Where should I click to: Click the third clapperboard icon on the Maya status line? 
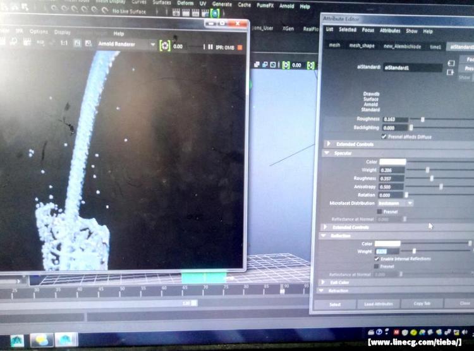(x=195, y=13)
